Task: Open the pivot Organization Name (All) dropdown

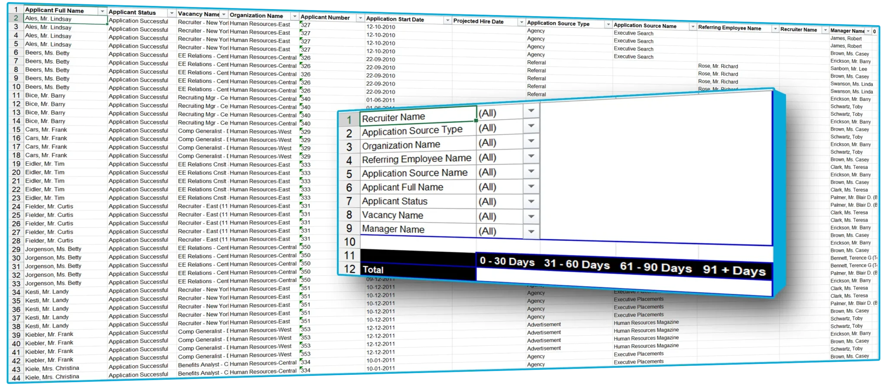Action: pos(531,141)
